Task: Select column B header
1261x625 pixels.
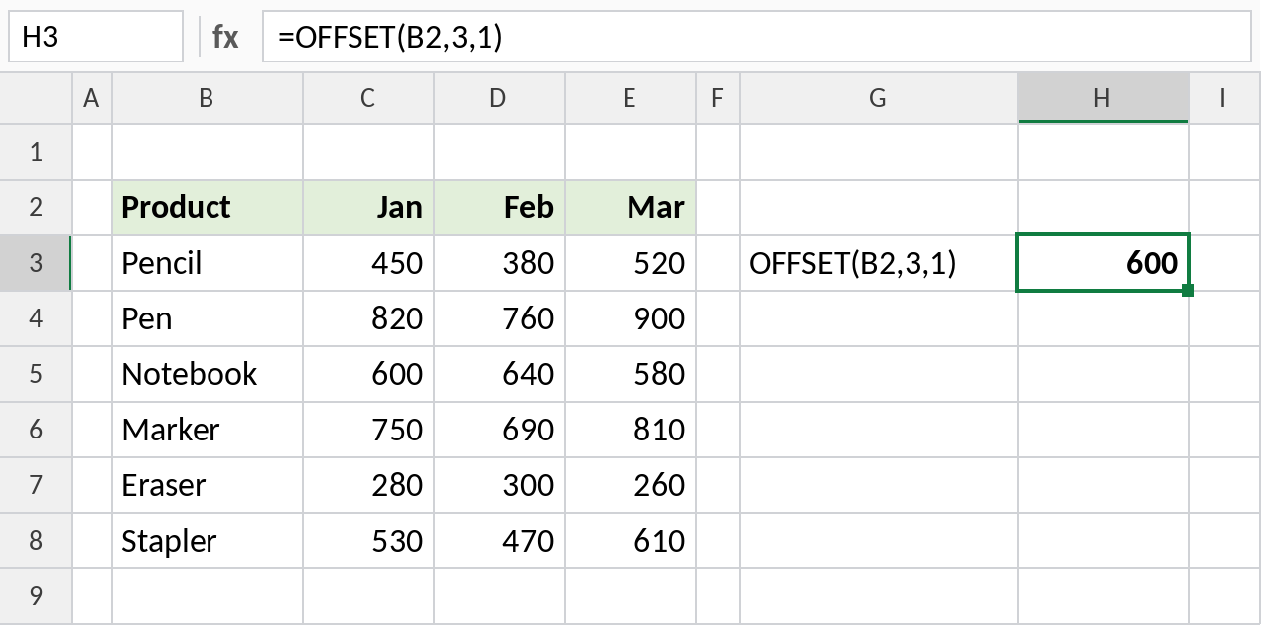Action: (208, 97)
